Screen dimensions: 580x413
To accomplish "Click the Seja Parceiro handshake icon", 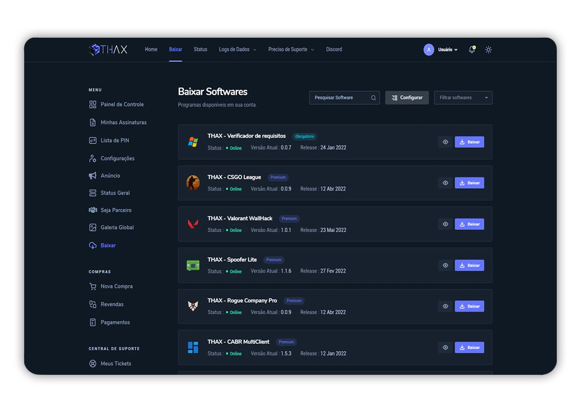I will [x=93, y=210].
